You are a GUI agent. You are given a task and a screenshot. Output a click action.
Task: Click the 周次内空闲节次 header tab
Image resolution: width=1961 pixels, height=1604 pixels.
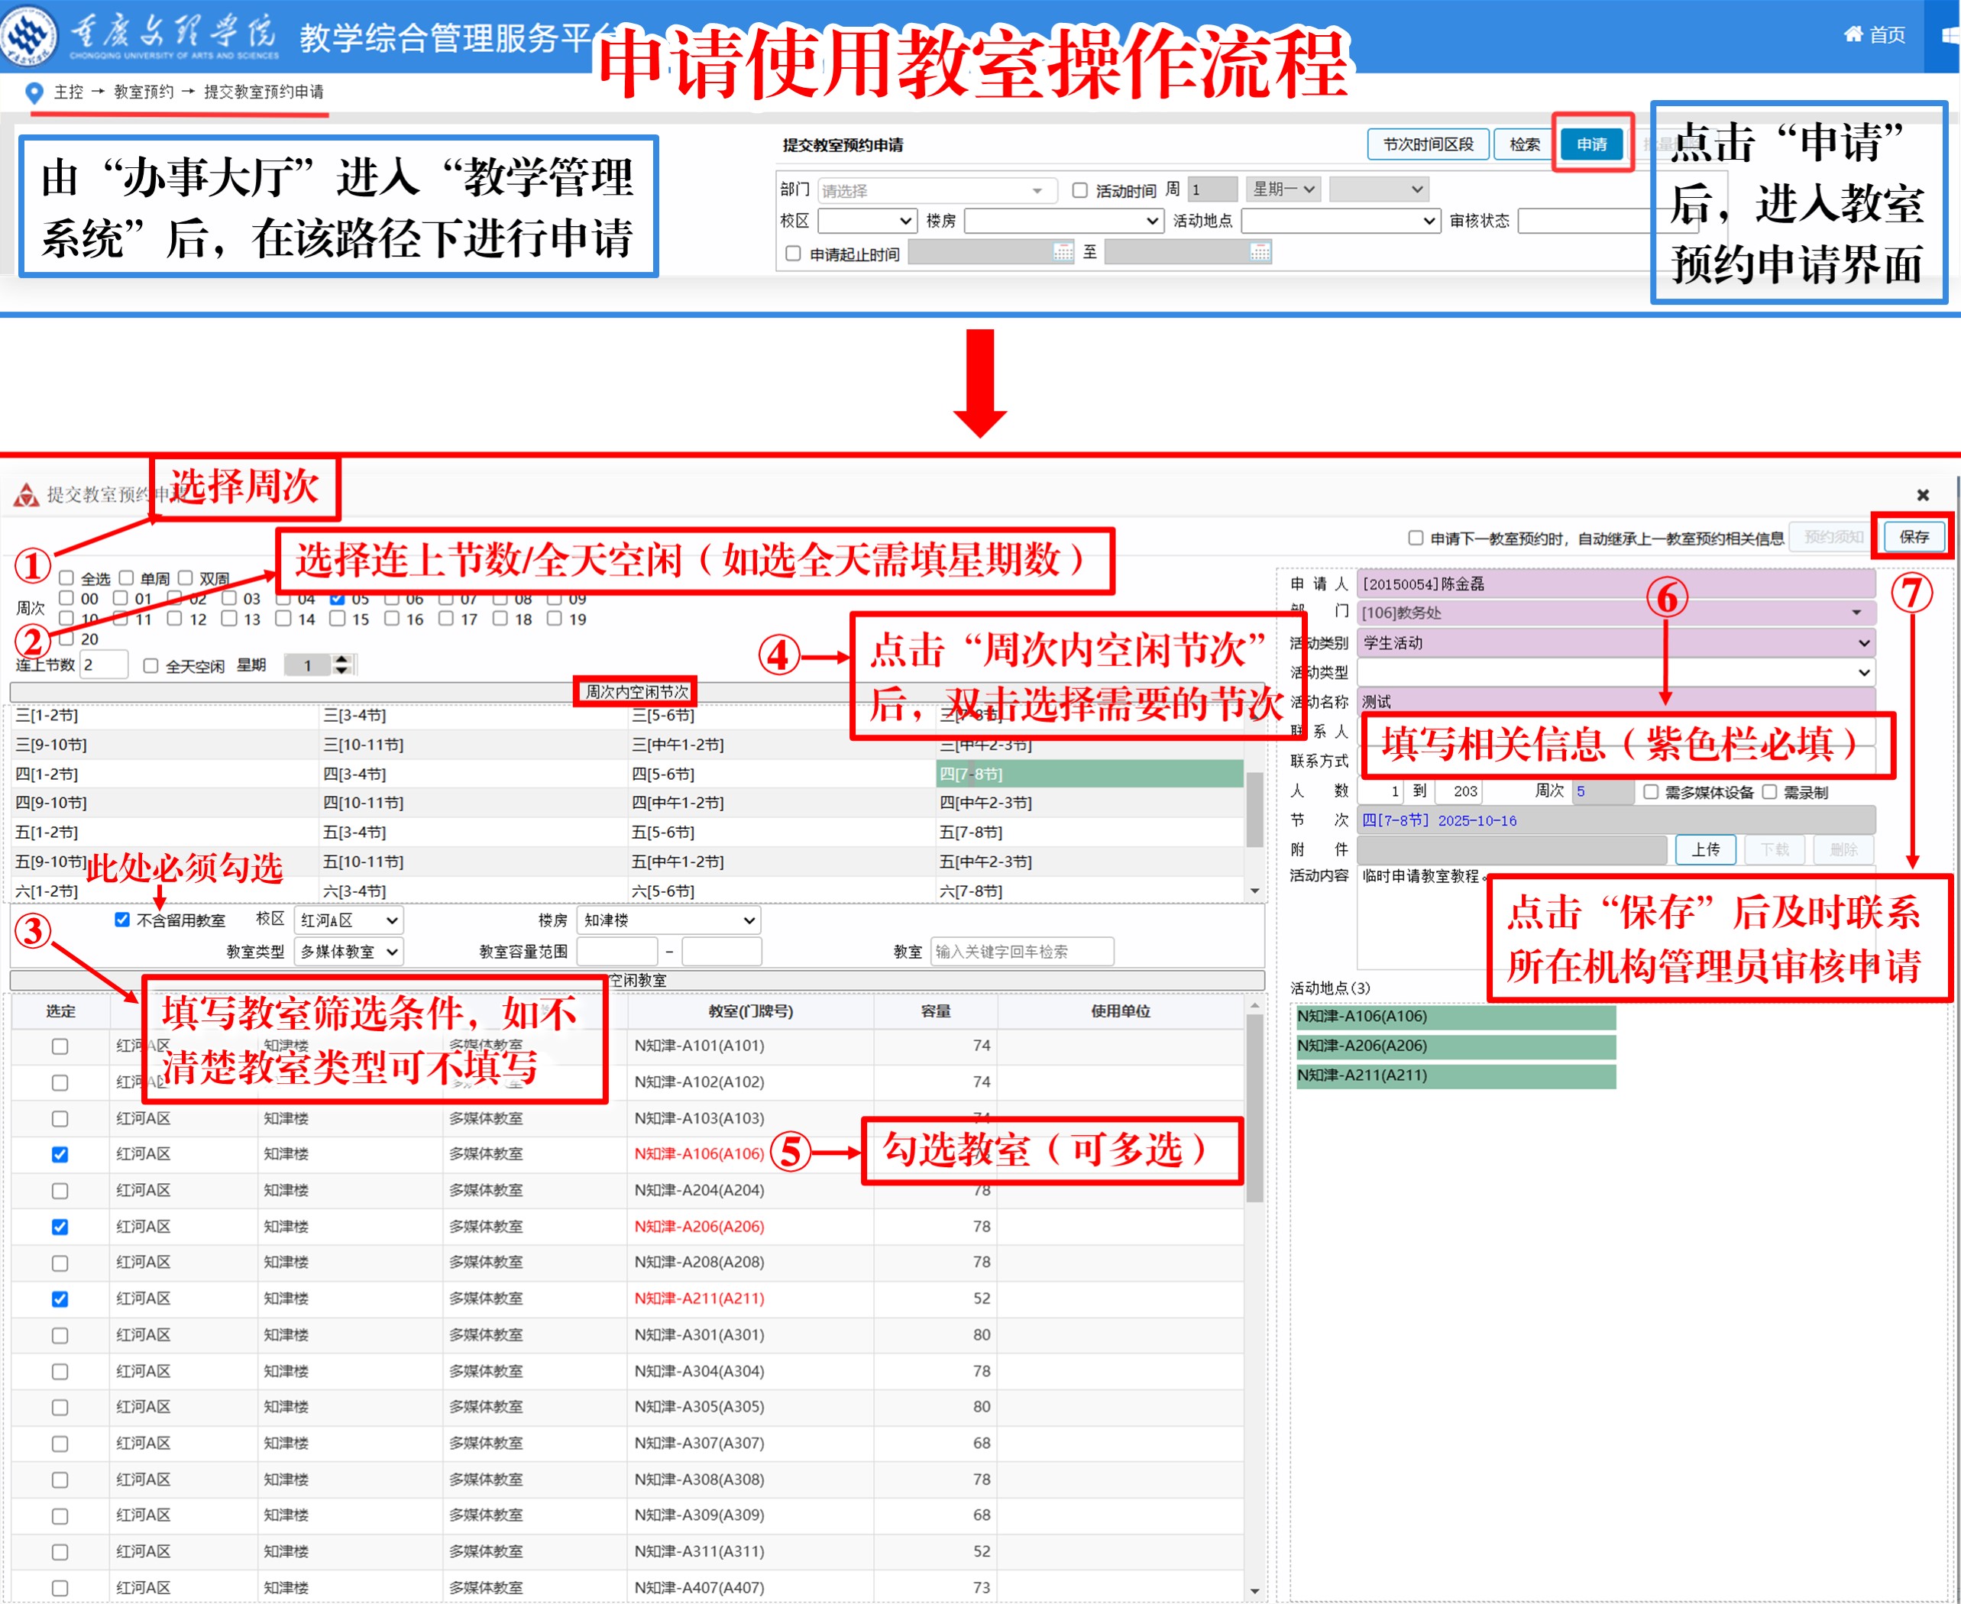(x=636, y=691)
